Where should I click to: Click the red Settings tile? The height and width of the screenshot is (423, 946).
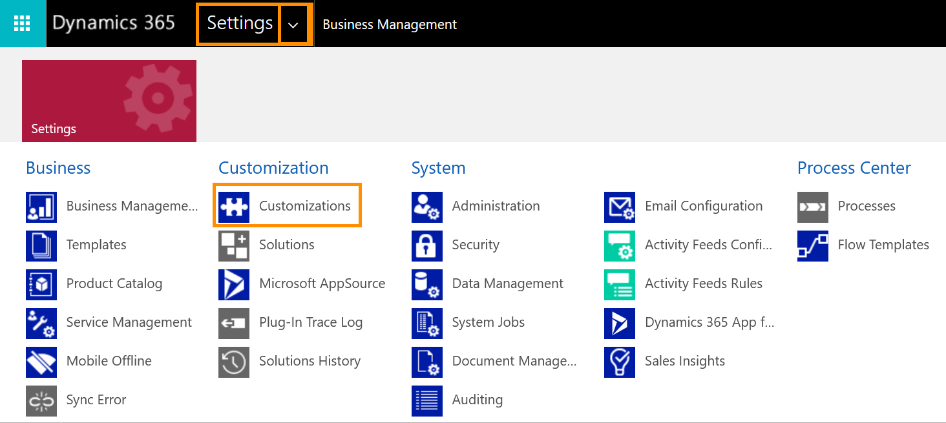109,101
